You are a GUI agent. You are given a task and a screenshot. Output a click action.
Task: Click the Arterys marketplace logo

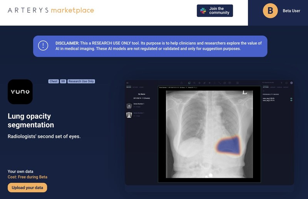point(51,10)
